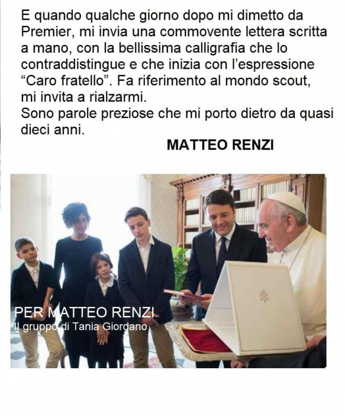
Task: Click the words dieci anni
Action: tap(53, 130)
